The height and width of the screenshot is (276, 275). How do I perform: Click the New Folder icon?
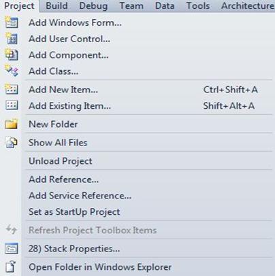pyautogui.click(x=12, y=124)
